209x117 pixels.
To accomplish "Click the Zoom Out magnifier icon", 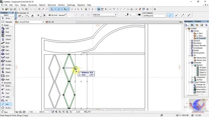I will pos(60,112).
